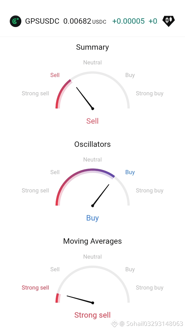Select the GPSUSDC symbol name

tap(42, 21)
